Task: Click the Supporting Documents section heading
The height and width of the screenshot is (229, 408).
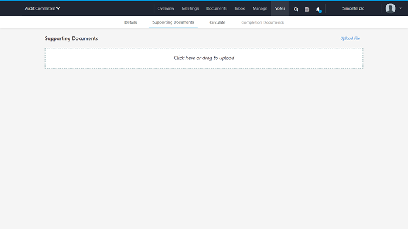Action: pos(71,38)
